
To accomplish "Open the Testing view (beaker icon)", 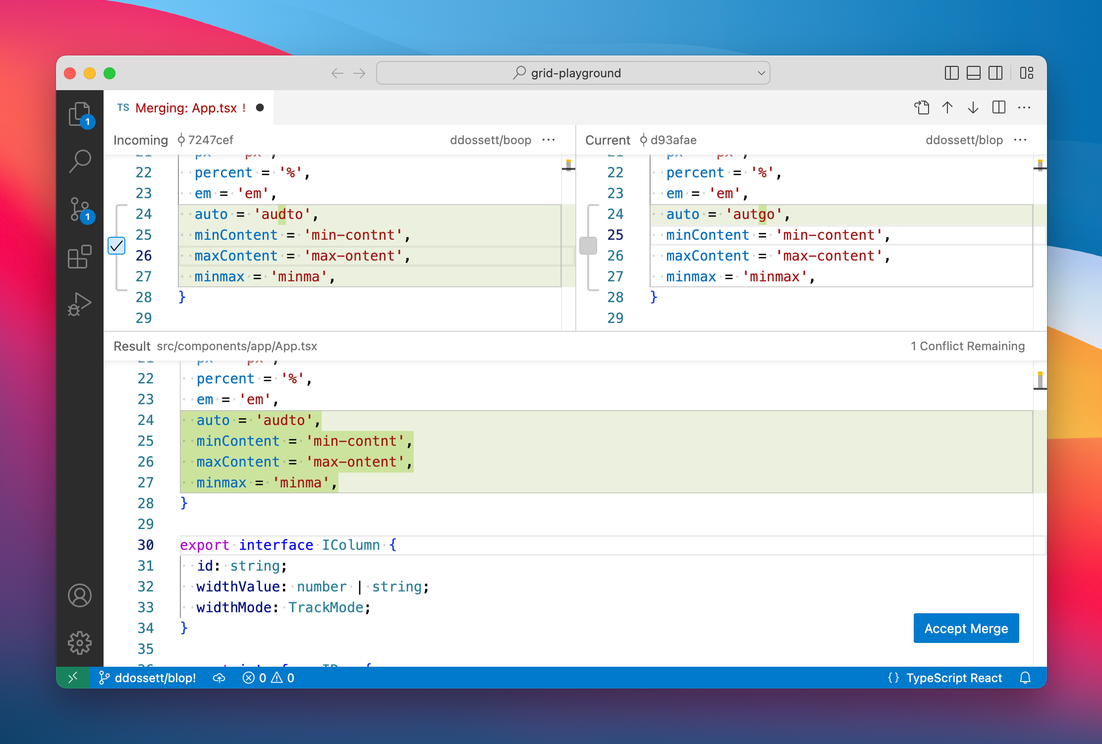I will click(x=80, y=303).
